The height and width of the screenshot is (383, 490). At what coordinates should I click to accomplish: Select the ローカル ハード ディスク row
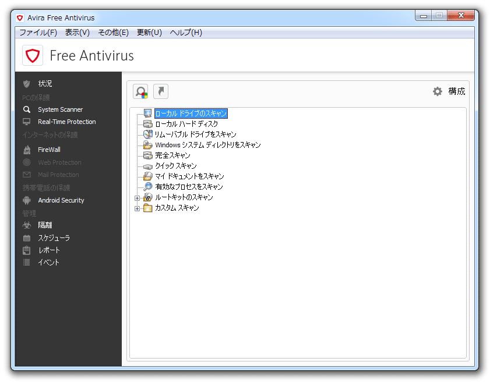tap(186, 124)
